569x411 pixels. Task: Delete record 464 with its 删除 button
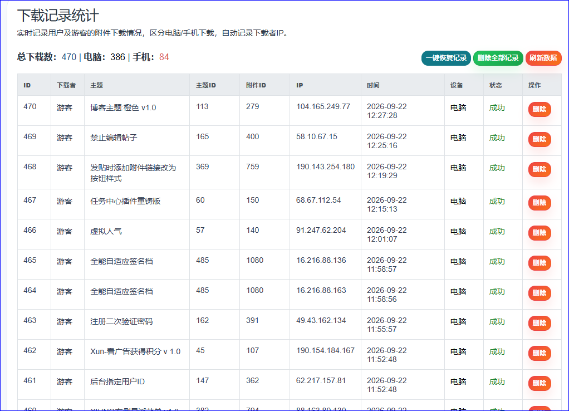pos(539,293)
